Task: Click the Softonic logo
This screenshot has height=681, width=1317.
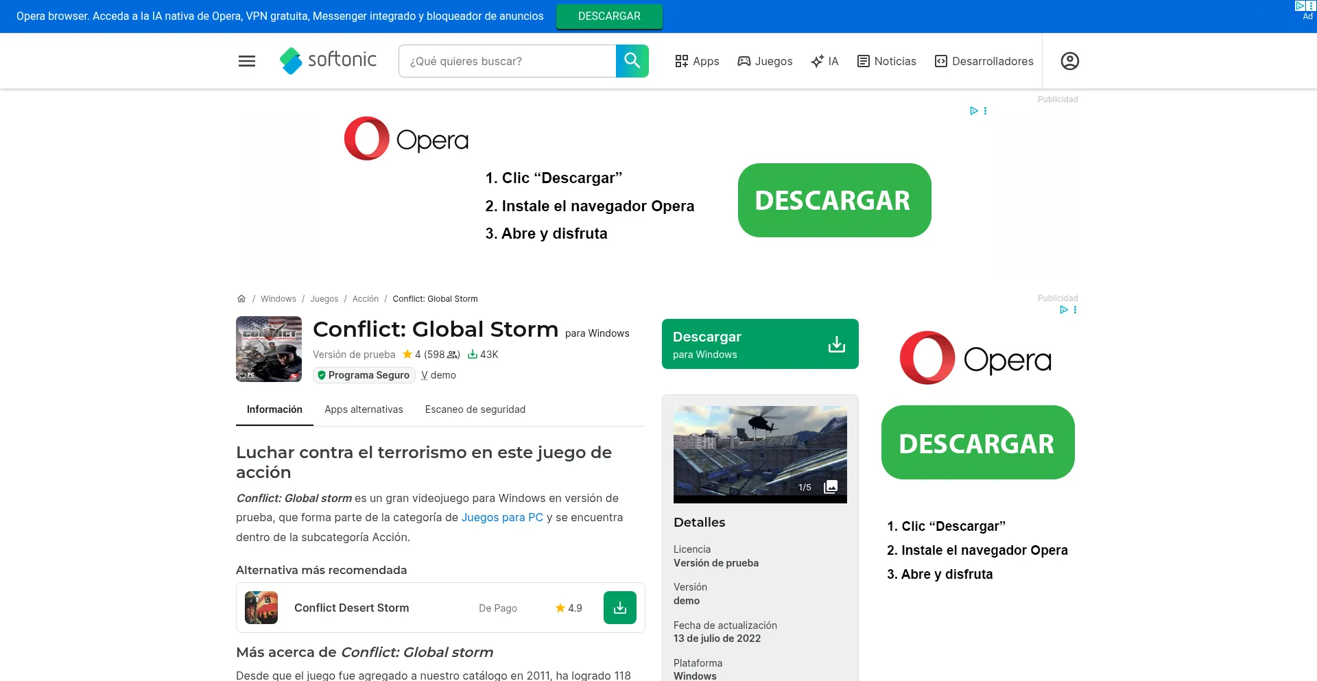Action: (x=328, y=60)
